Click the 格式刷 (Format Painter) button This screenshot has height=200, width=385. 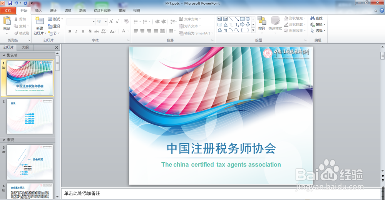pyautogui.click(x=22, y=33)
